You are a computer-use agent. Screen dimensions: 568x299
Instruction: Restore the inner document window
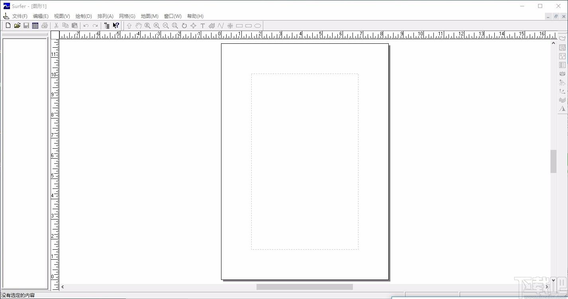(556, 16)
